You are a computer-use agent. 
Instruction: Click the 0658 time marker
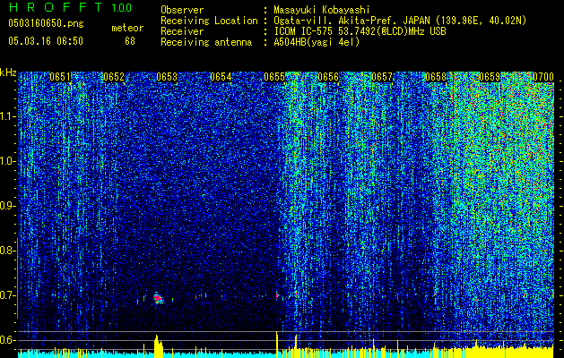click(x=436, y=77)
